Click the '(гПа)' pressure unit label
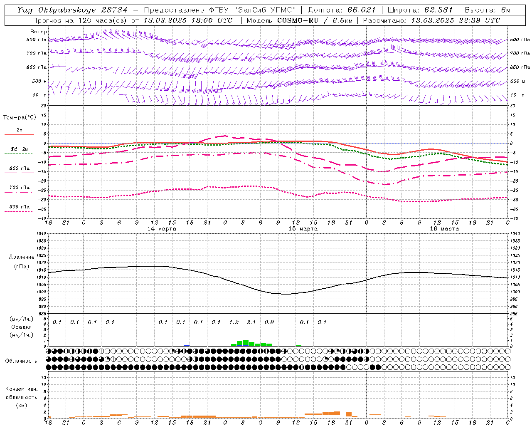 point(22,267)
